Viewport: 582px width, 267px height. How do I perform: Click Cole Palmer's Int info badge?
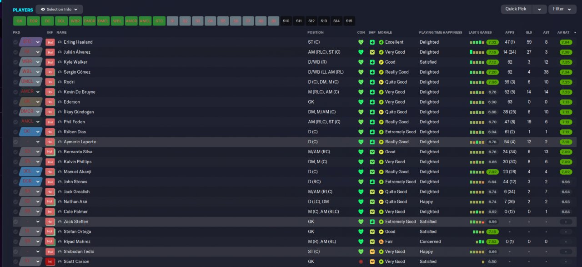tap(50, 212)
